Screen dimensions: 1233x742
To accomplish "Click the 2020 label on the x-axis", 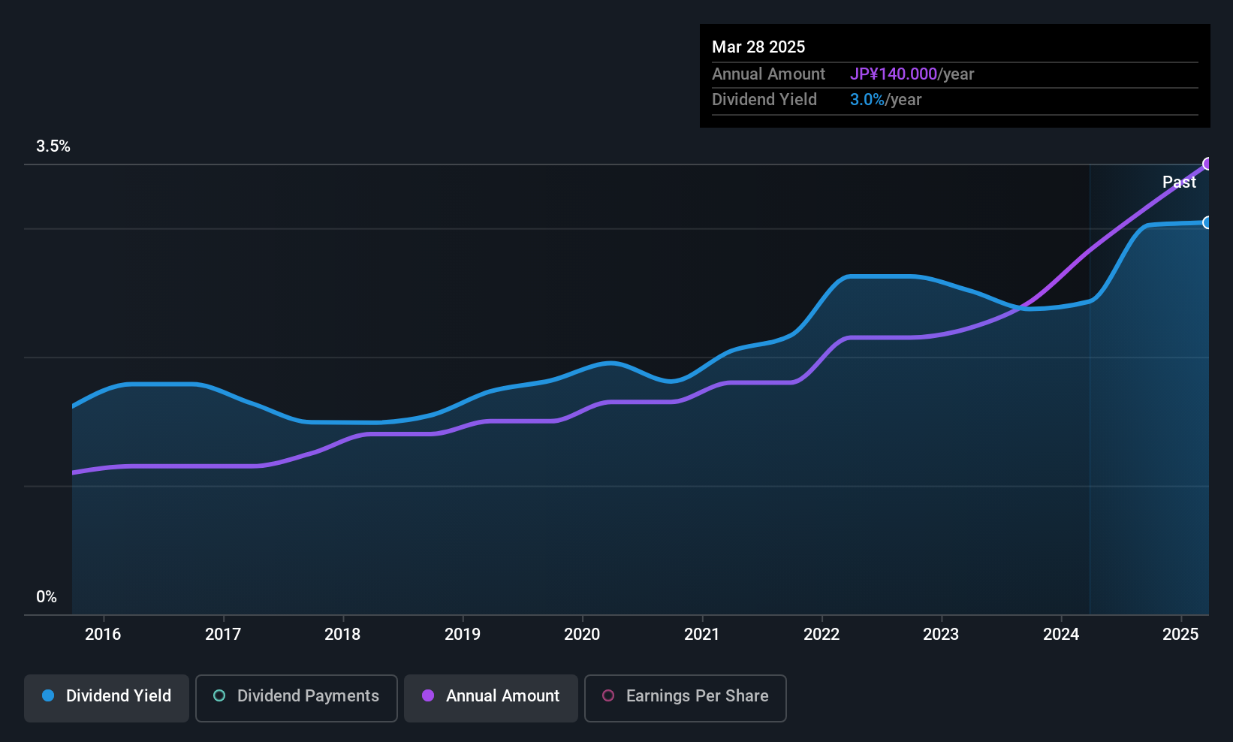I will point(582,634).
